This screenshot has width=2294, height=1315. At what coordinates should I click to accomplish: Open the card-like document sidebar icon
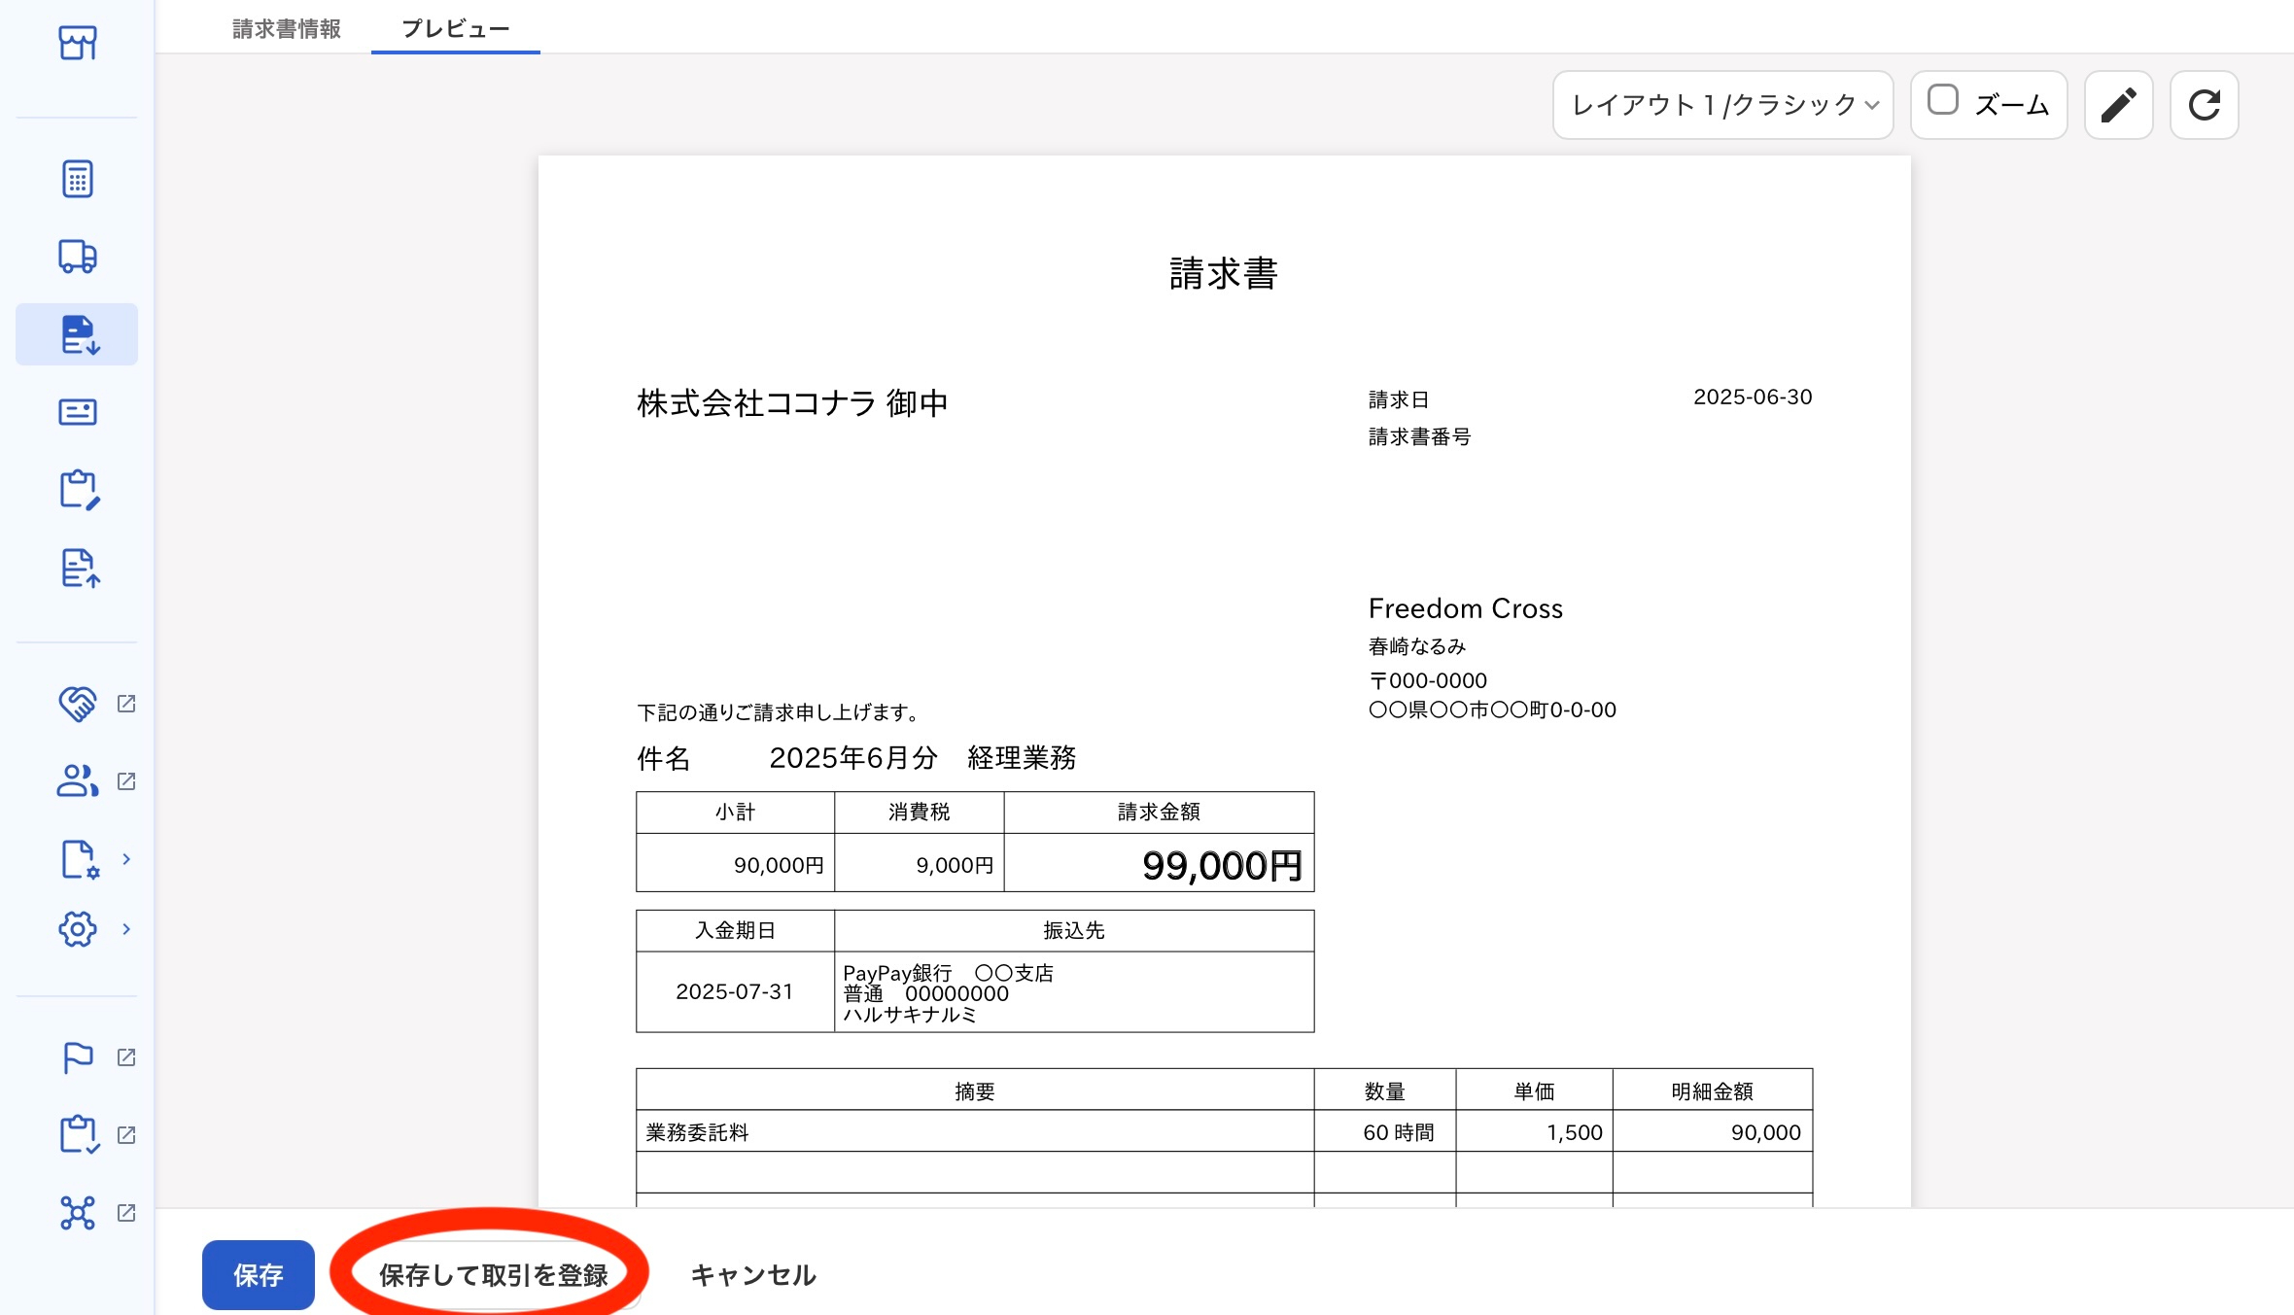click(77, 412)
